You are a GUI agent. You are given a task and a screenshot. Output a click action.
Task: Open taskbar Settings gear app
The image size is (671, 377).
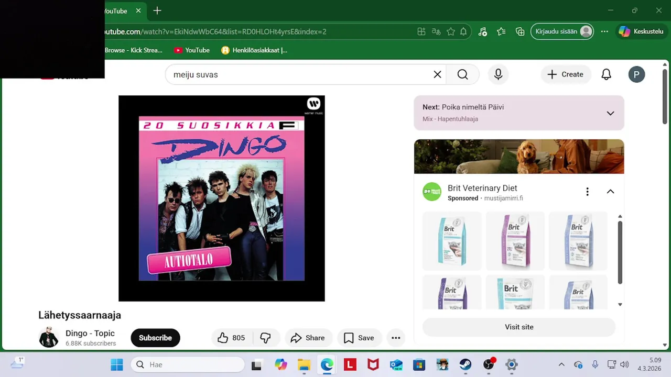(512, 364)
